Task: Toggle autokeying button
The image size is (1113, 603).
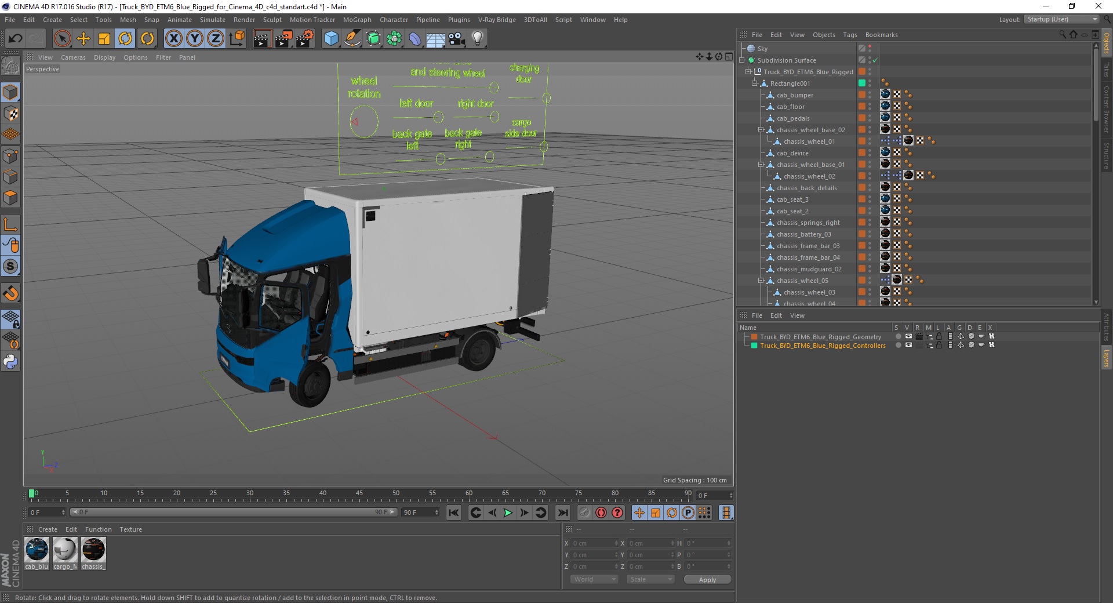Action: click(601, 513)
